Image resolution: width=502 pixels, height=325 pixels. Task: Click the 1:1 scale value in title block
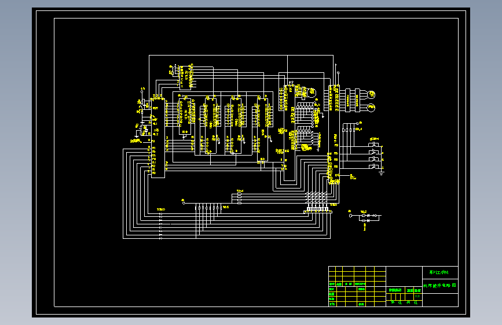(x=417, y=296)
